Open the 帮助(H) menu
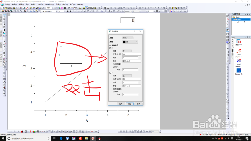 80,5
